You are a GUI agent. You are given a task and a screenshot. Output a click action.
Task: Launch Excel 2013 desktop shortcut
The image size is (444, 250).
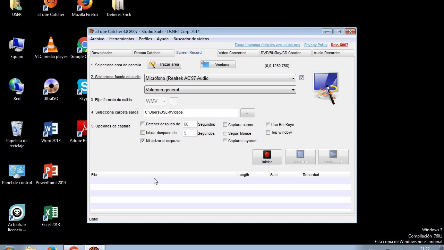(51, 216)
